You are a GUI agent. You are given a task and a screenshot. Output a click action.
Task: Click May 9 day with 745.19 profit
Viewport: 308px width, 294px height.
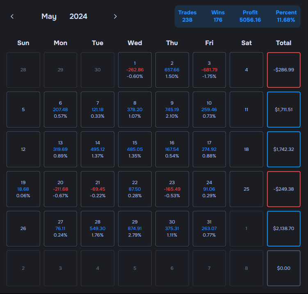(x=172, y=109)
